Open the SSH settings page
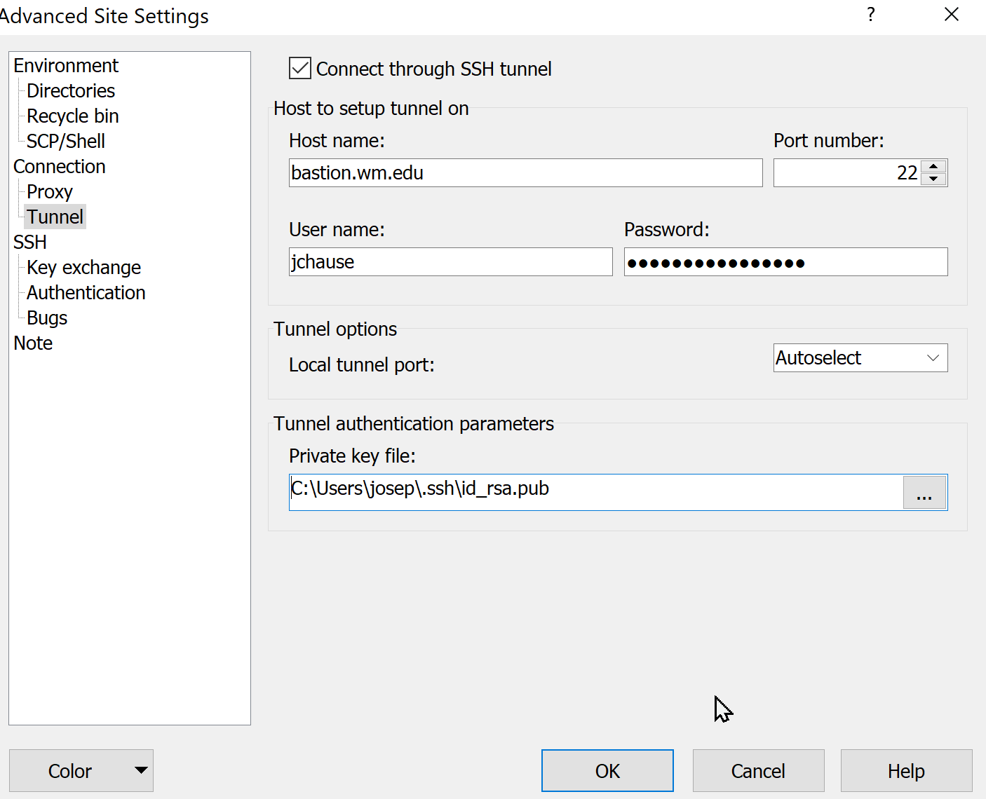The image size is (986, 799). tap(30, 243)
